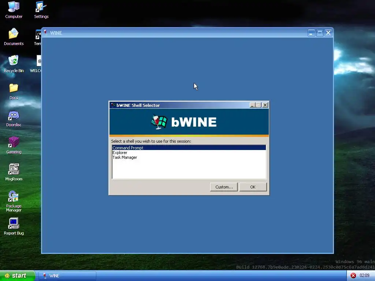Click the bWINE Shell Selector title icon
Image resolution: width=375 pixels, height=281 pixels.
point(113,105)
